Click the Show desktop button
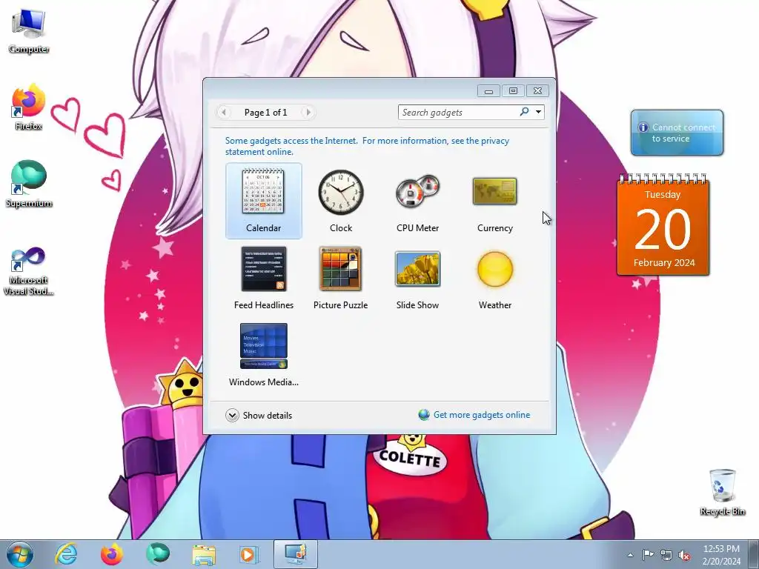Viewport: 759px width, 569px height. pos(754,554)
